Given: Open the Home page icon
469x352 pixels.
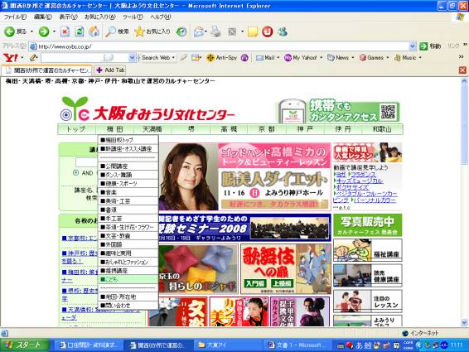Looking at the screenshot, I should 94,31.
